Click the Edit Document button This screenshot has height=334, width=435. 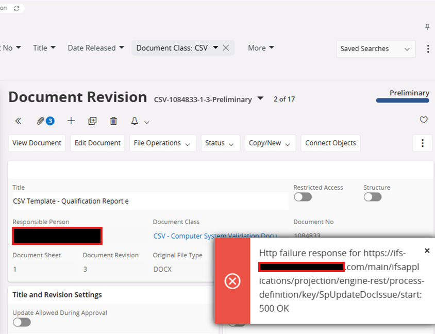click(x=97, y=143)
